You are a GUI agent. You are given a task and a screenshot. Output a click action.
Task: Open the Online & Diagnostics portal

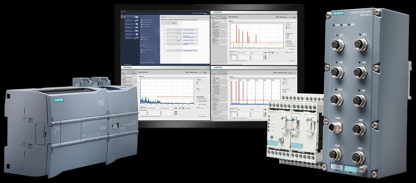click(132, 38)
